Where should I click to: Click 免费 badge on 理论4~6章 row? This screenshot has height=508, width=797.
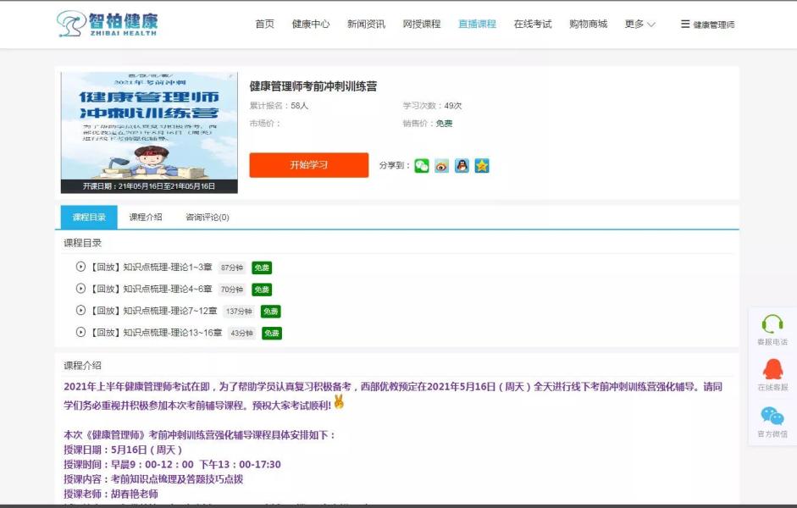(x=262, y=290)
